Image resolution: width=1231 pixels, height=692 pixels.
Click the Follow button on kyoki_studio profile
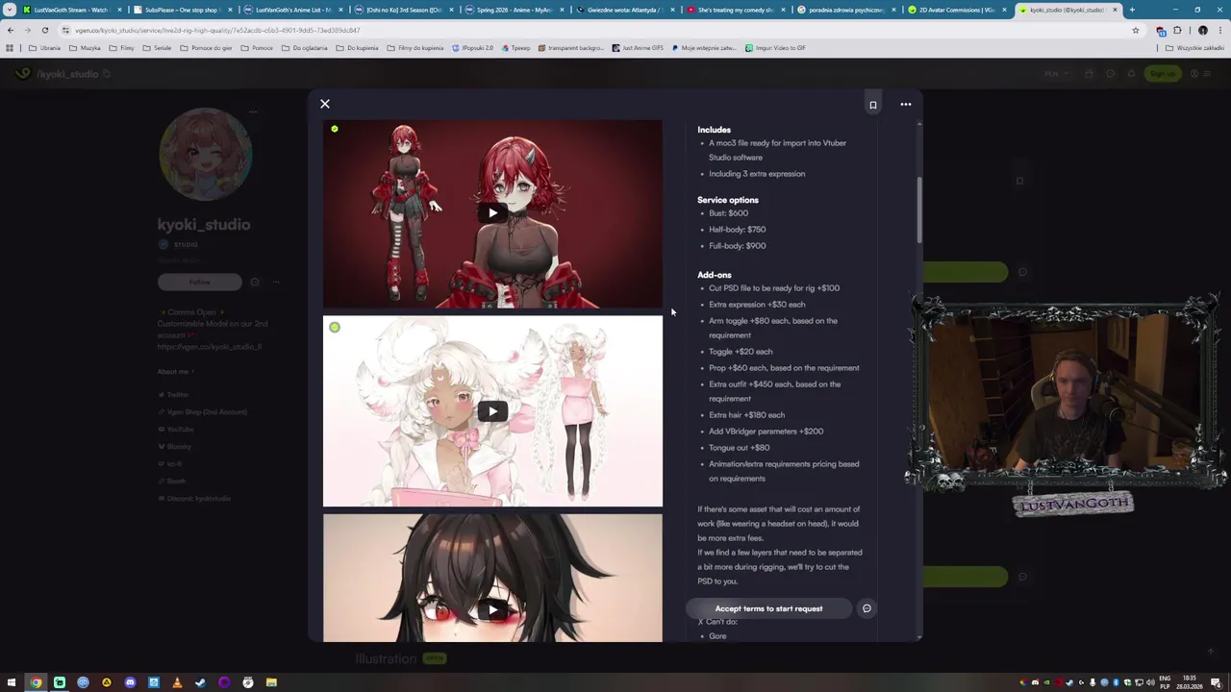pos(200,282)
